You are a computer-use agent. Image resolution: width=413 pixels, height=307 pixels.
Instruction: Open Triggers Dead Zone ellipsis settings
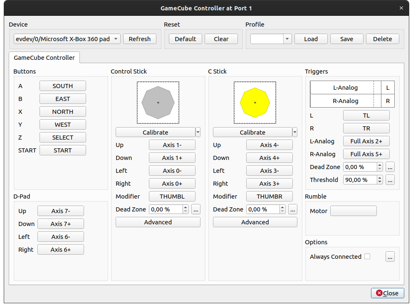[x=390, y=167]
